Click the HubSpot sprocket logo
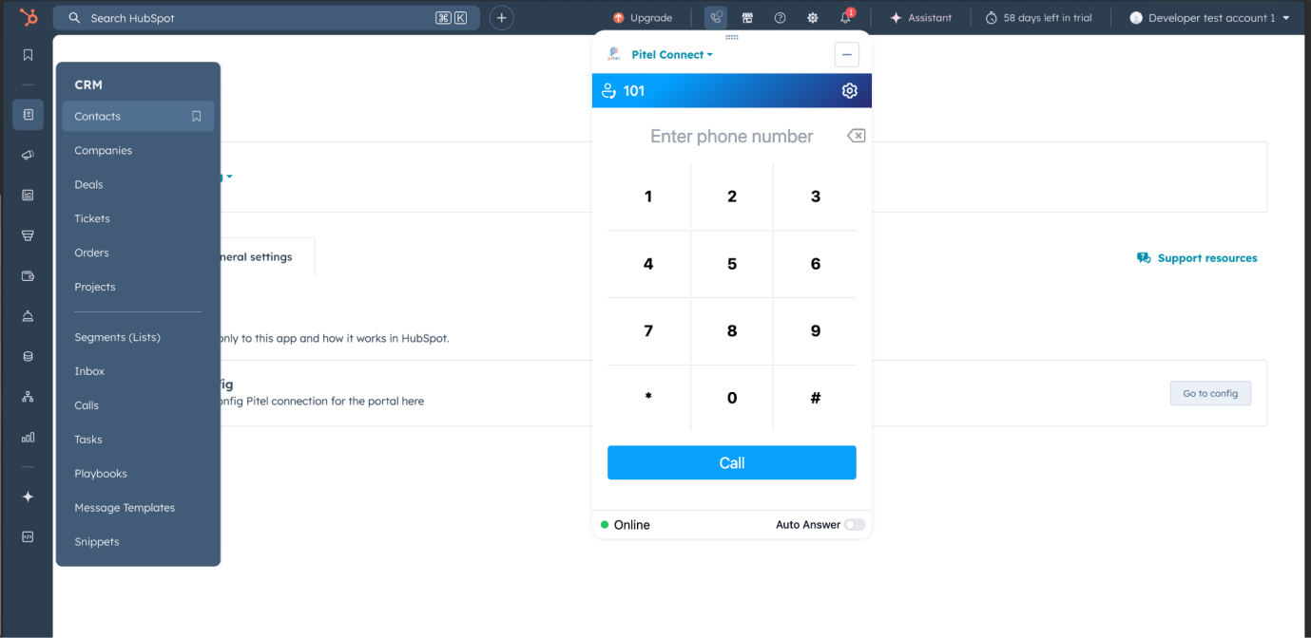 [x=29, y=17]
